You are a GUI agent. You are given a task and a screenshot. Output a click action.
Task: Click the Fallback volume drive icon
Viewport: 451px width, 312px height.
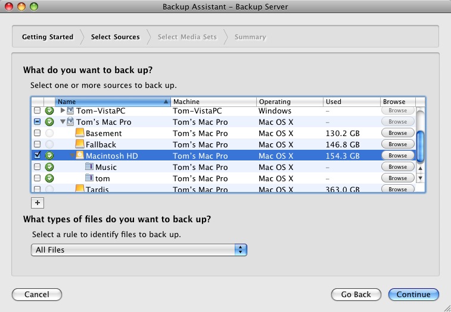coord(80,144)
